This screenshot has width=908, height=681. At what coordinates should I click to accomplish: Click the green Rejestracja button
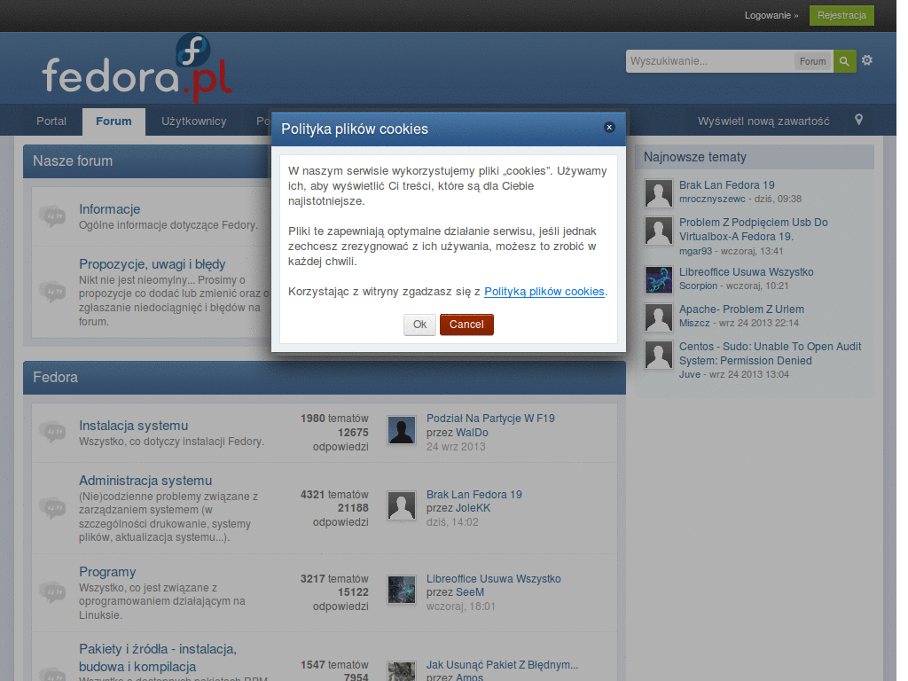tap(841, 15)
